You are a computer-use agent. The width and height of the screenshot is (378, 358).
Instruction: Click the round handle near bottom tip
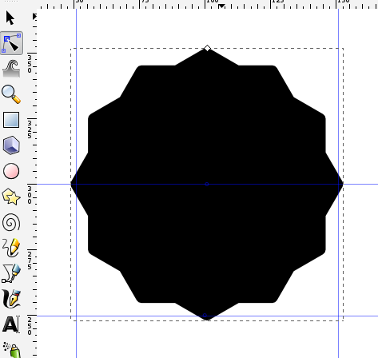tap(205, 316)
